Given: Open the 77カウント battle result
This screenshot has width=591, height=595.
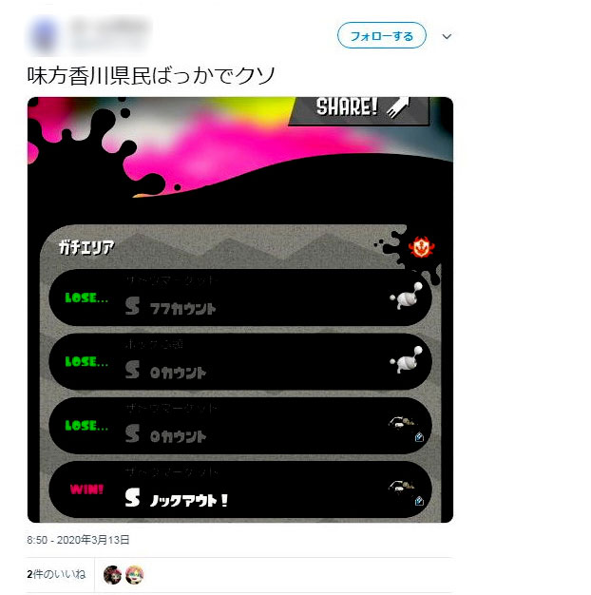Looking at the screenshot, I should coord(240,297).
